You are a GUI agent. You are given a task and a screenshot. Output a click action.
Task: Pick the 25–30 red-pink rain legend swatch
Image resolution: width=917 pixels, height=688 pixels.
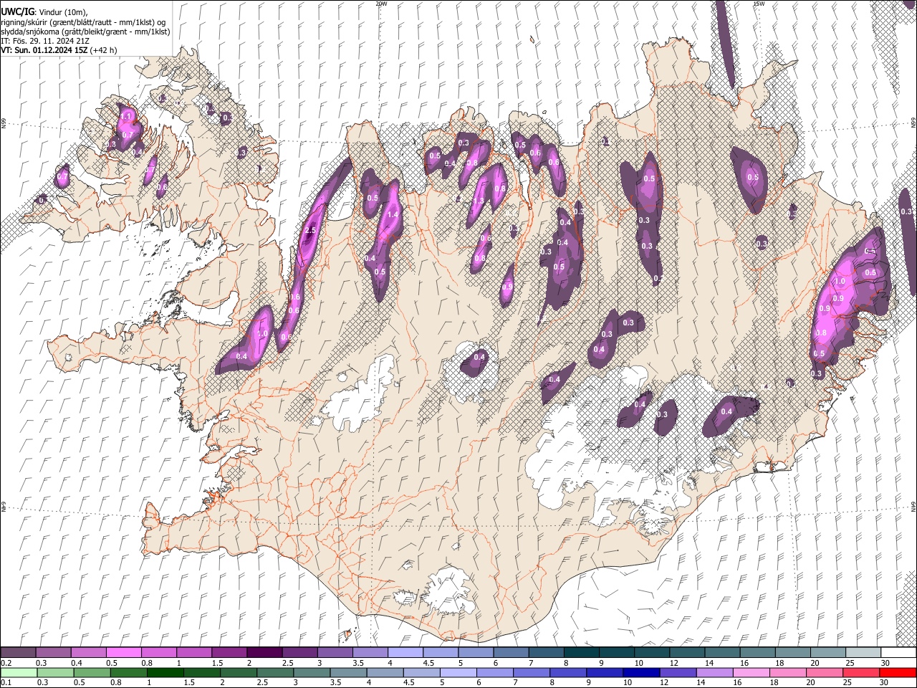[x=862, y=673]
